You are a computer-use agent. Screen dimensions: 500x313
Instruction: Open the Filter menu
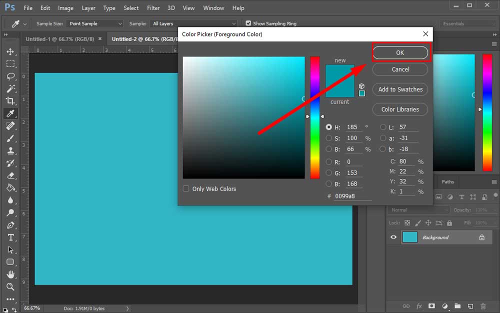tap(153, 8)
